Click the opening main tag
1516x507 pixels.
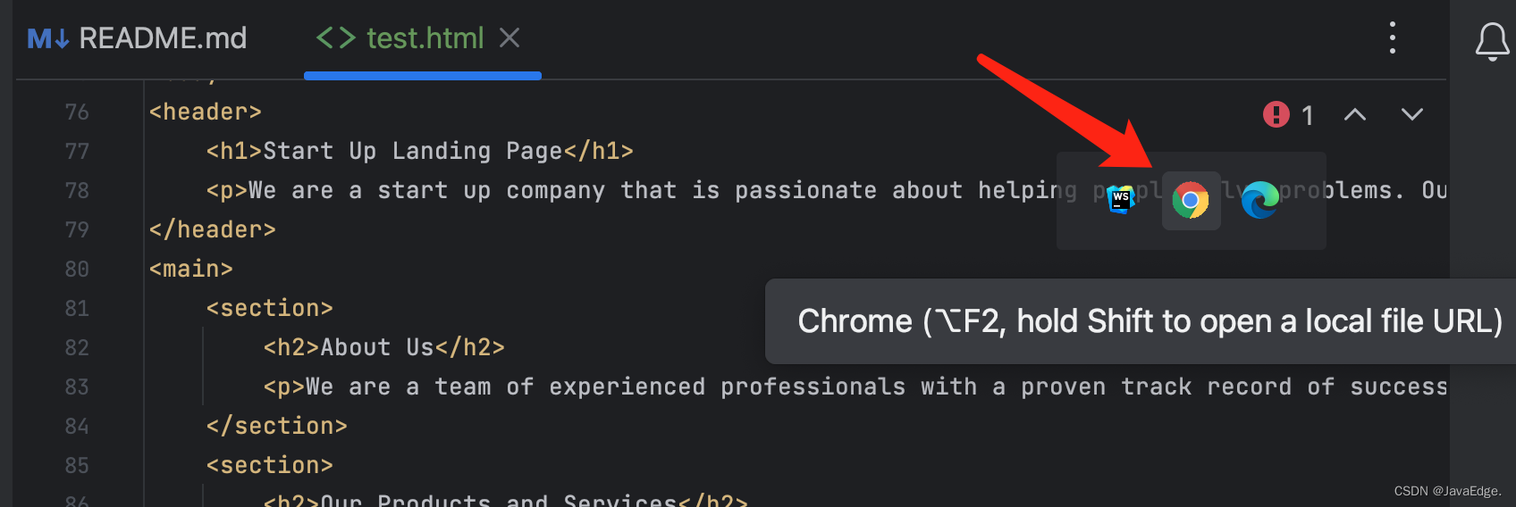click(190, 270)
